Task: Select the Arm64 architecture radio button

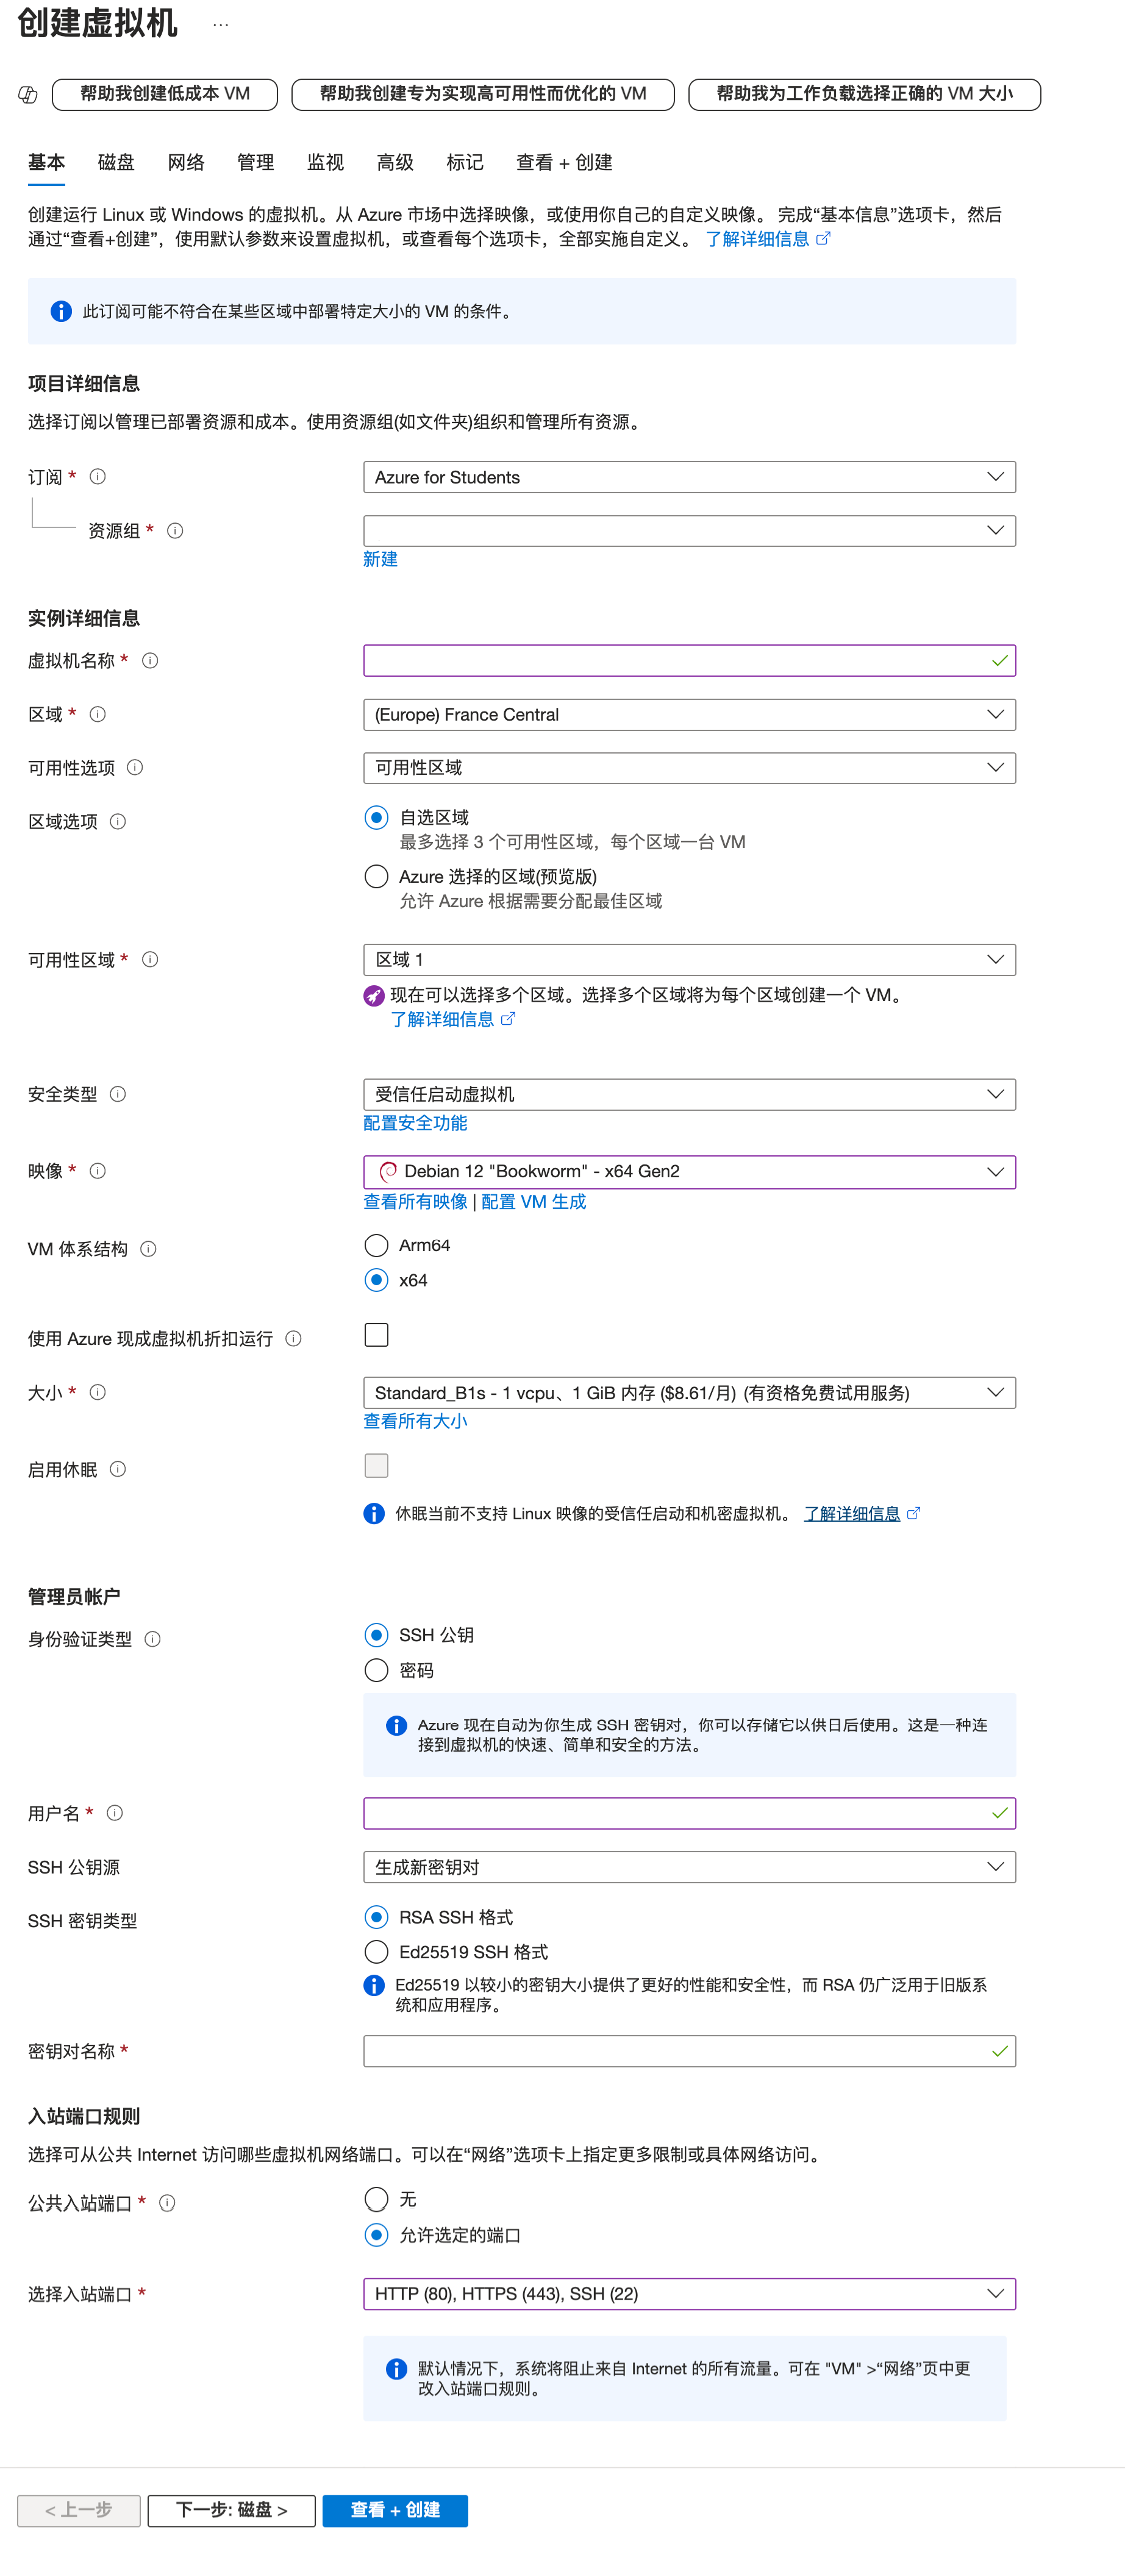Action: [x=376, y=1245]
